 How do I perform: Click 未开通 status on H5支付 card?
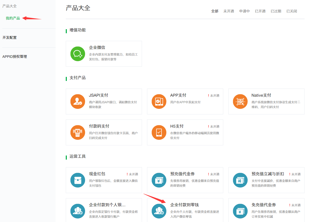click(214, 127)
